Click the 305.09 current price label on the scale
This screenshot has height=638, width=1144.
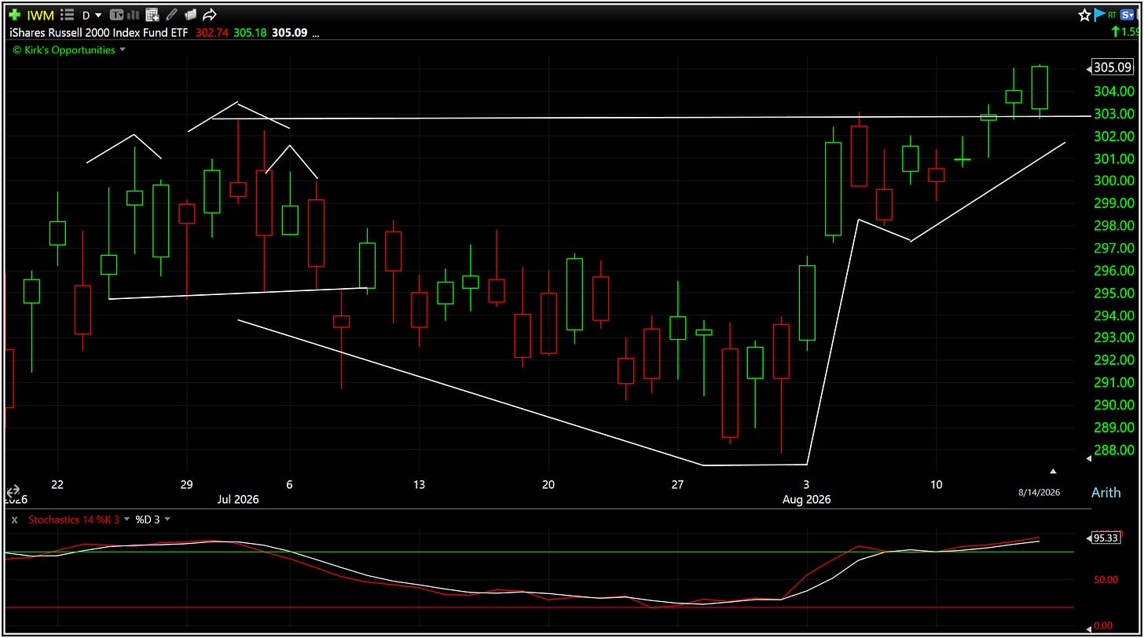tap(1113, 67)
